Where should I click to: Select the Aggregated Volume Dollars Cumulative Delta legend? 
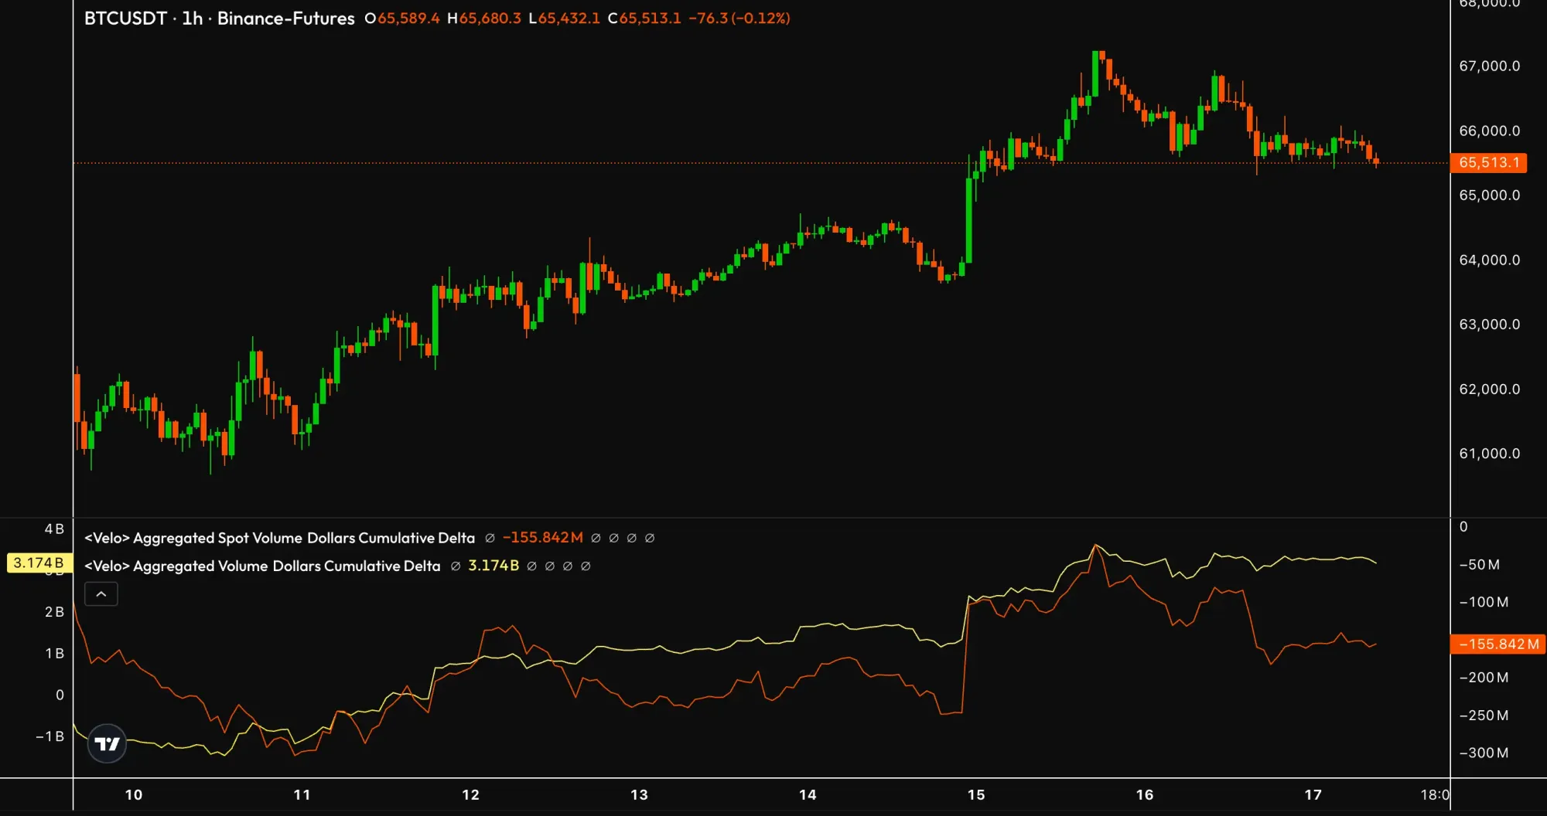click(x=262, y=566)
